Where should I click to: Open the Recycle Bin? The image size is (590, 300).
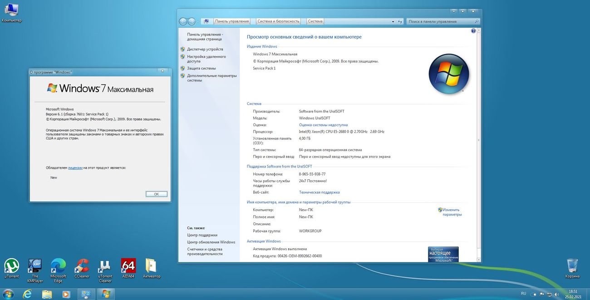pos(571,266)
